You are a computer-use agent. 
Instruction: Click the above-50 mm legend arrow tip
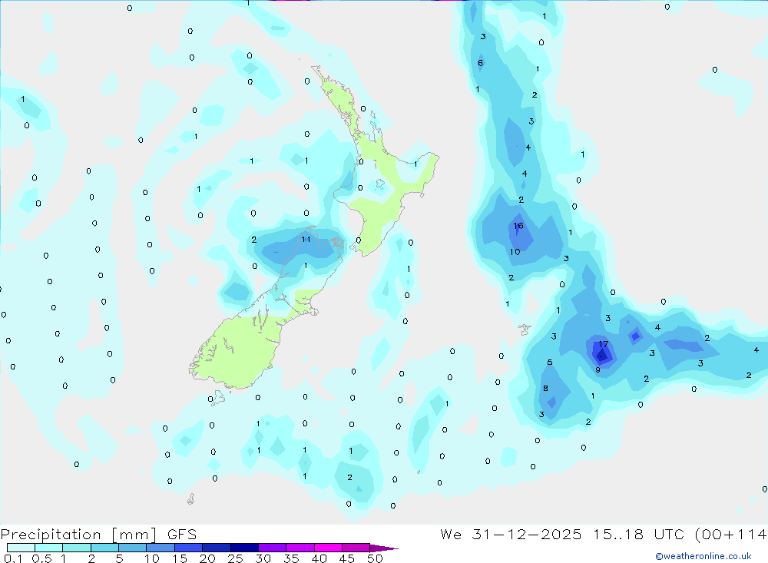click(385, 548)
